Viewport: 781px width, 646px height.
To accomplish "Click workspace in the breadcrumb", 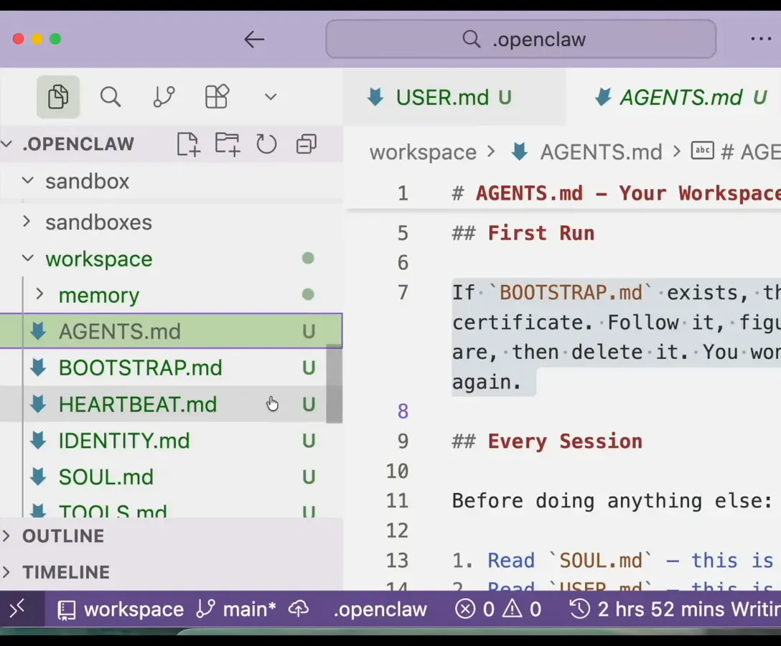I will 423,152.
